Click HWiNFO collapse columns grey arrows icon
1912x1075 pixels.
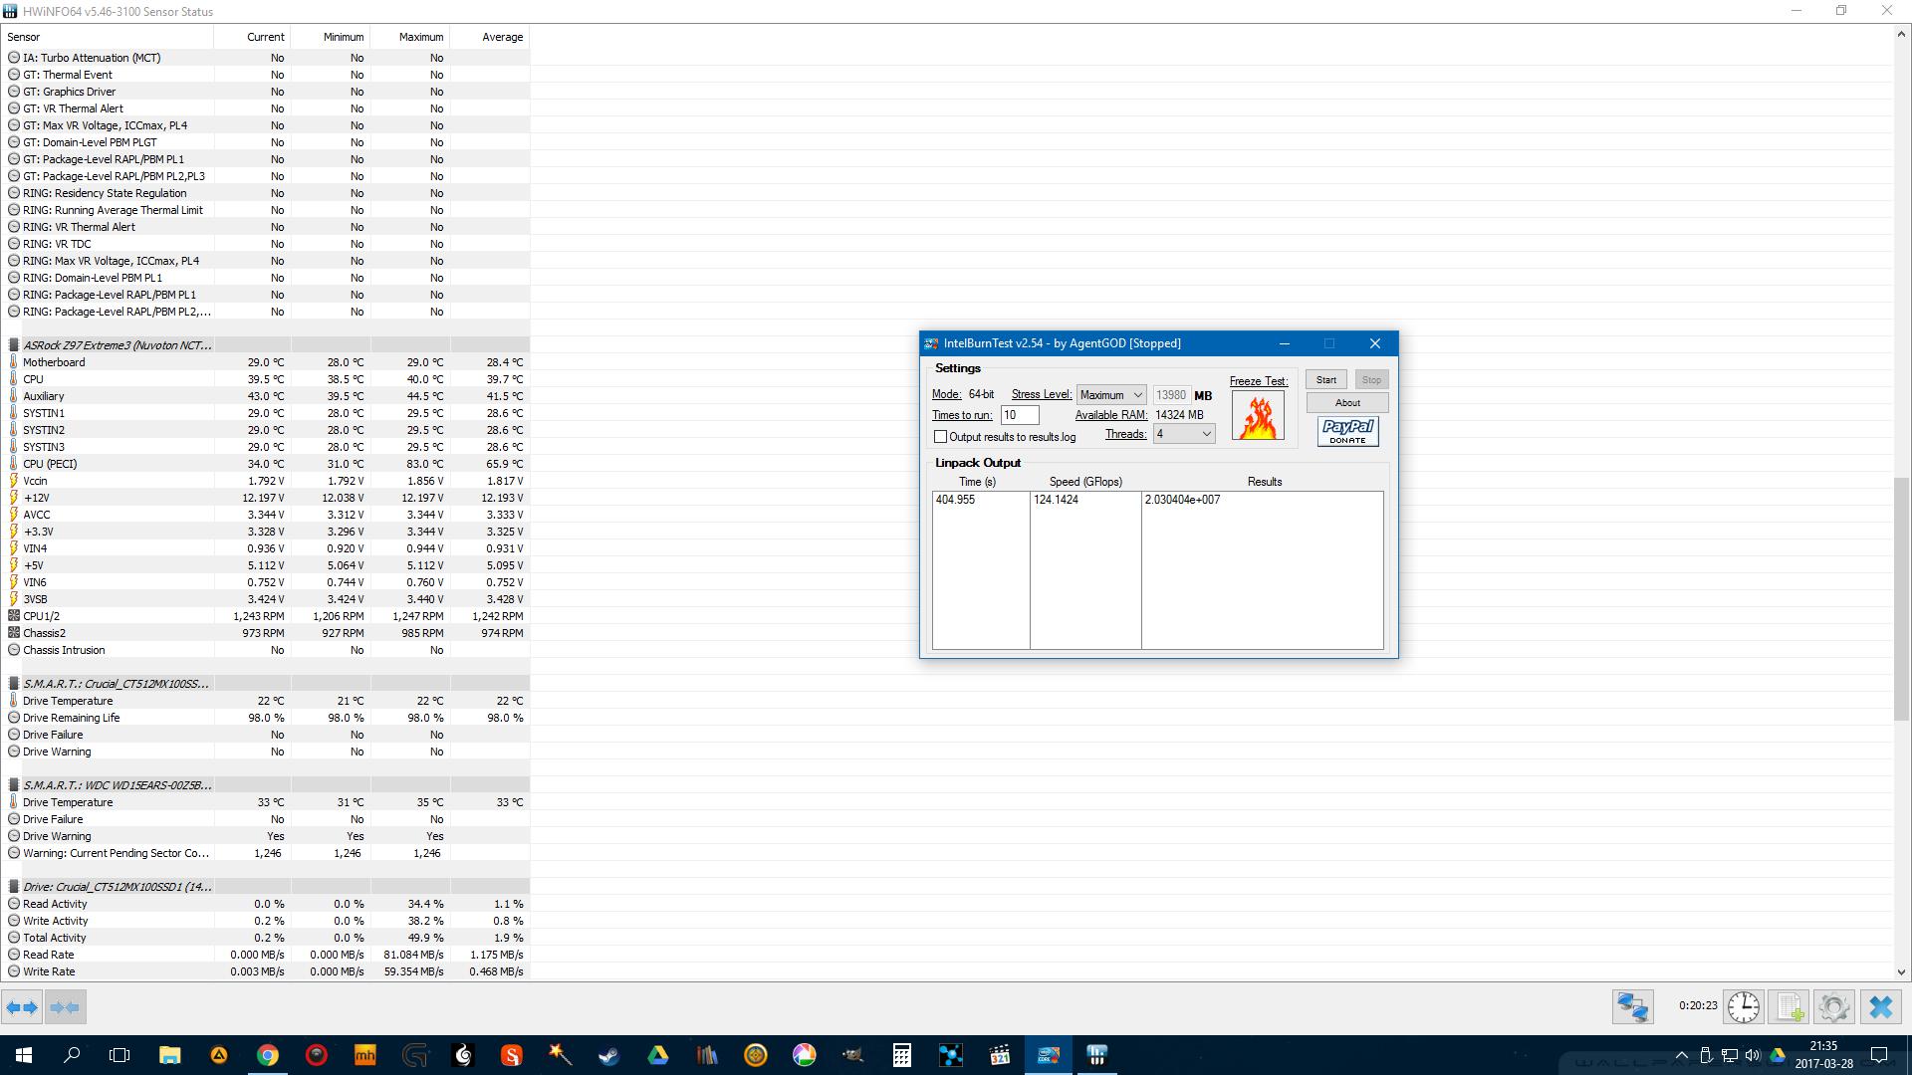pyautogui.click(x=66, y=1007)
